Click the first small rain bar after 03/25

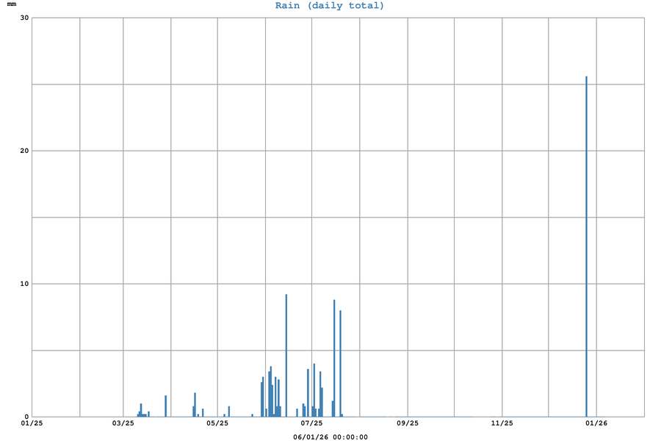tap(138, 415)
